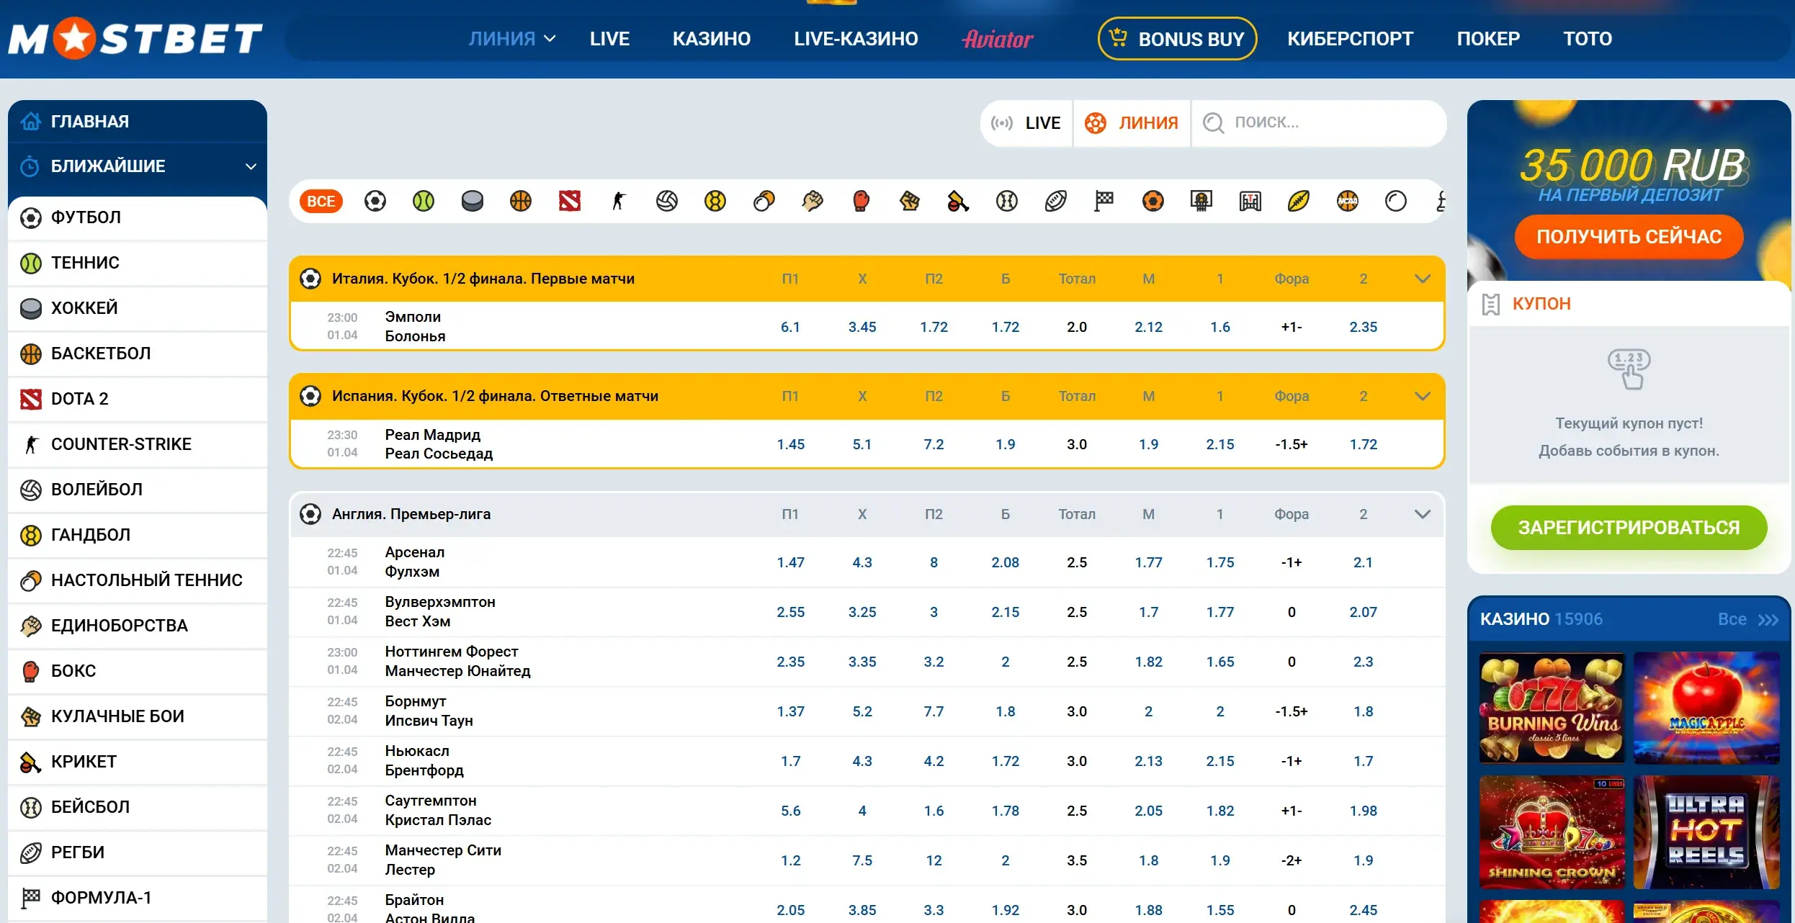Click the ЗАРЕГИСТРИРОВАТЬСЯ button
1795x923 pixels.
pyautogui.click(x=1628, y=527)
